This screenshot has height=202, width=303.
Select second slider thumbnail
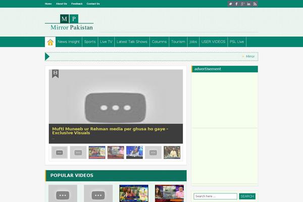click(78, 153)
